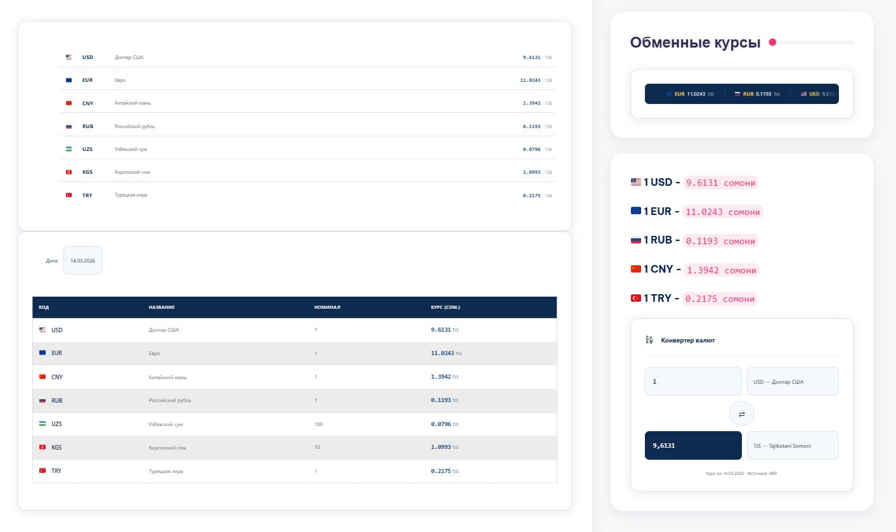The image size is (896, 532).
Task: Click the Russian flag in the ticker bar
Action: coord(737,94)
